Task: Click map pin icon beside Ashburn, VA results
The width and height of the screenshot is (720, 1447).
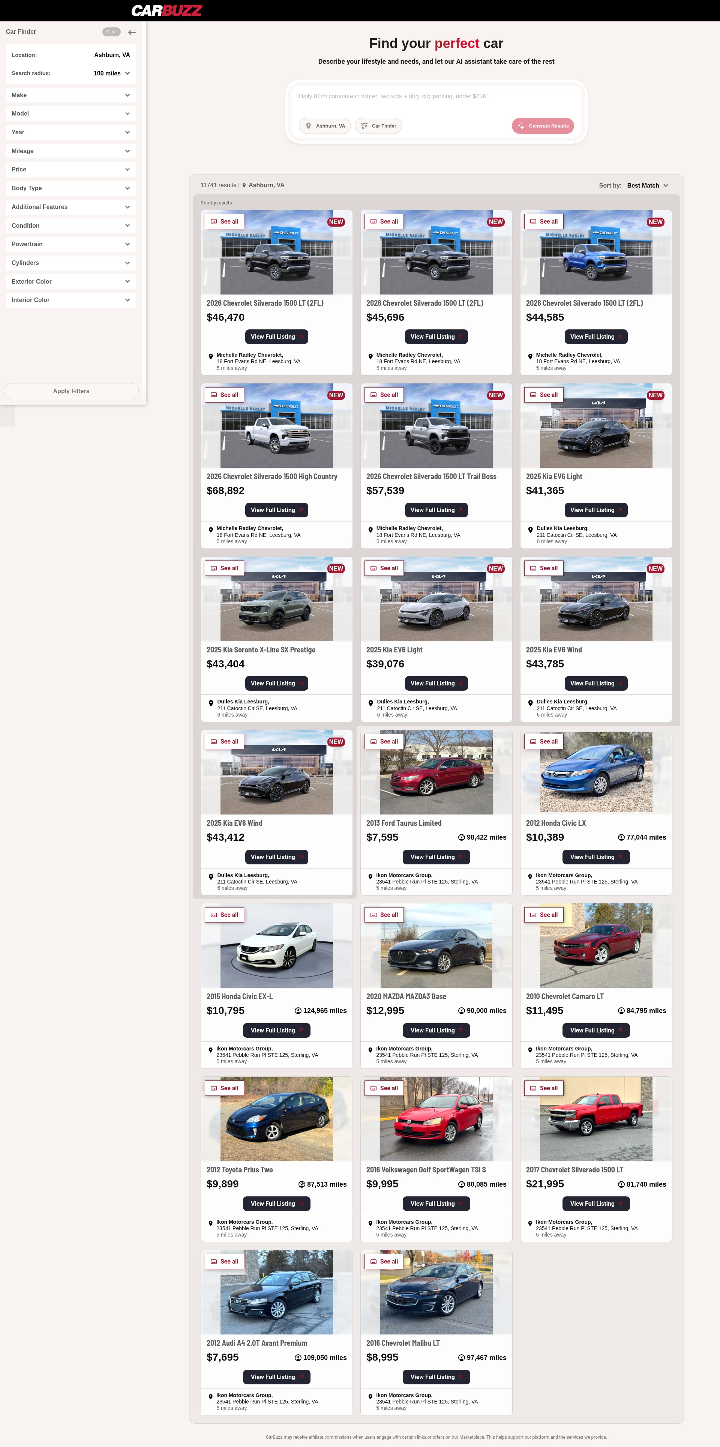Action: click(x=244, y=185)
